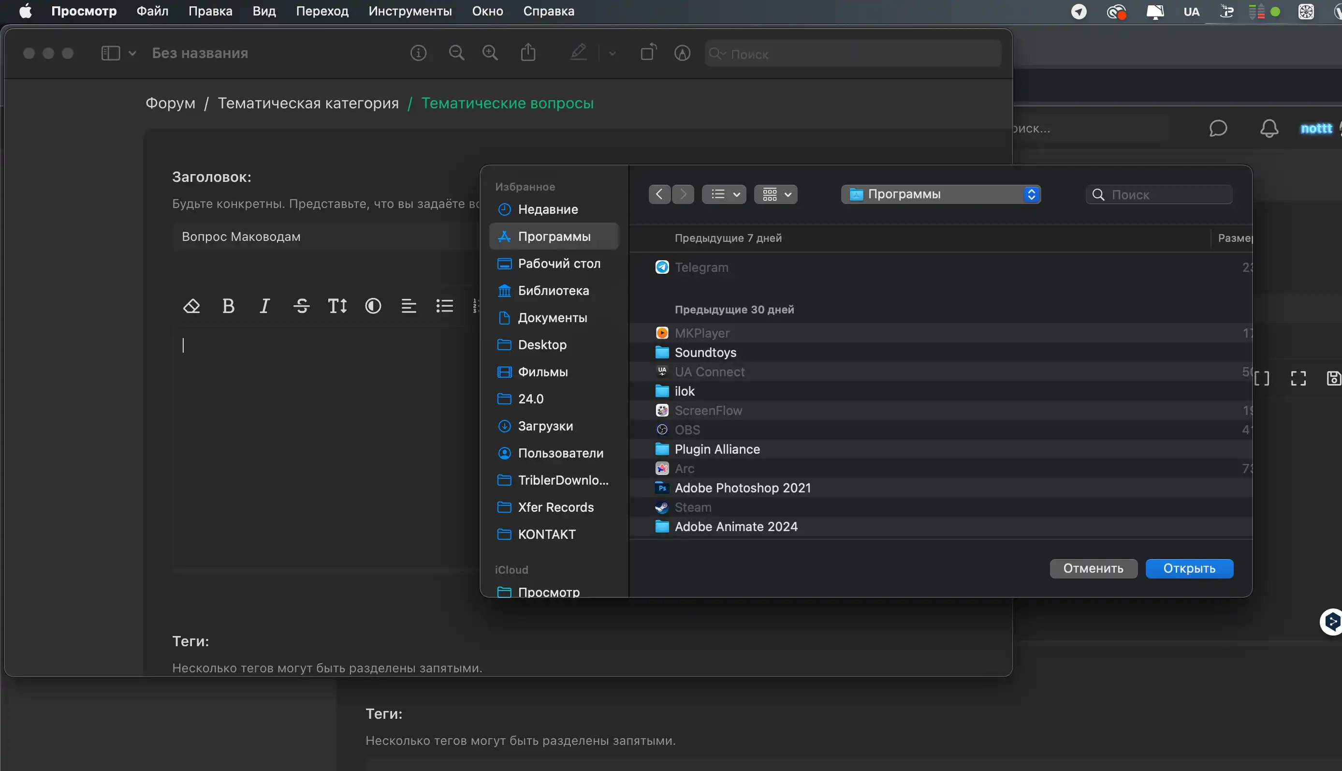Click the Открыть button
The height and width of the screenshot is (771, 1342).
pos(1189,569)
